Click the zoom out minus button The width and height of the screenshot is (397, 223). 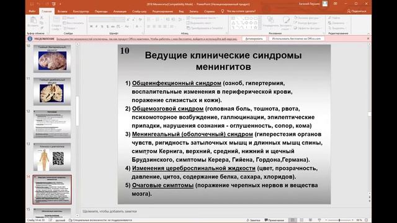click(x=326, y=221)
